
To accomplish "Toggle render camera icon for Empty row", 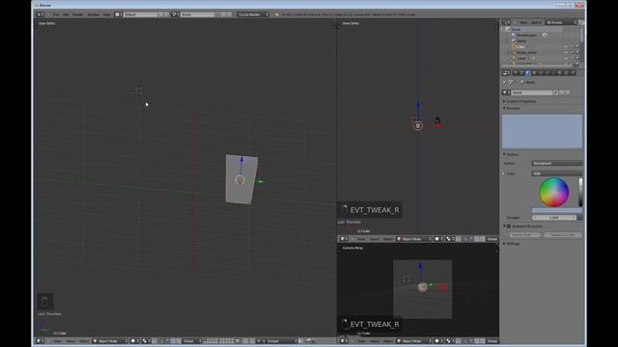I will tap(577, 52).
